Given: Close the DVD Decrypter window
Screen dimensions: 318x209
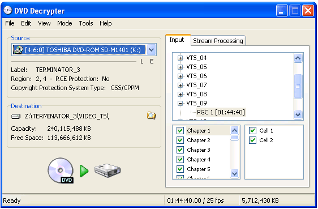Looking at the screenshot, I should [x=308, y=11].
